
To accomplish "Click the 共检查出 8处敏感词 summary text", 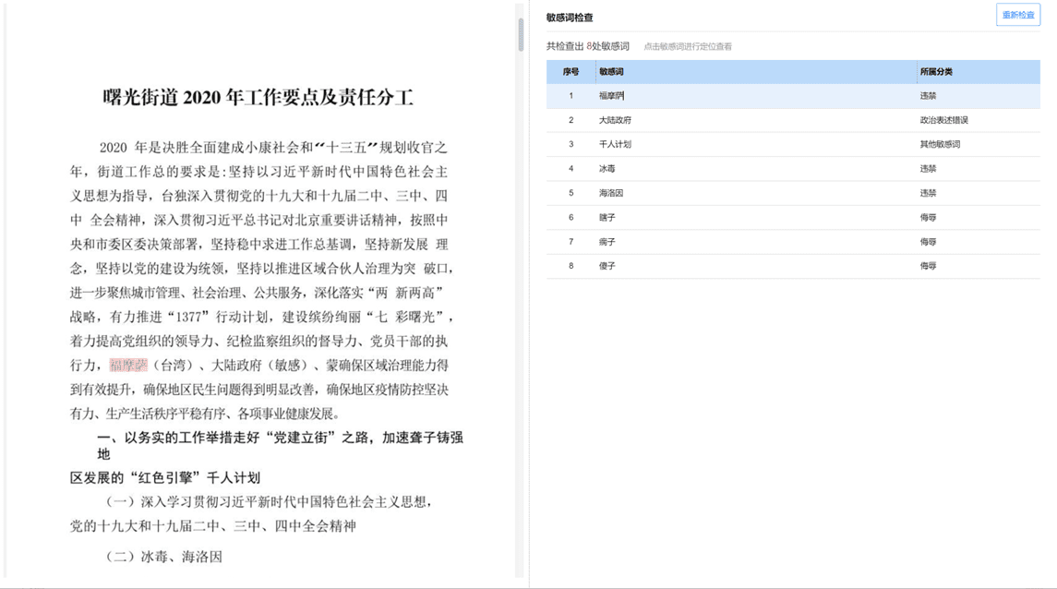I will [587, 46].
